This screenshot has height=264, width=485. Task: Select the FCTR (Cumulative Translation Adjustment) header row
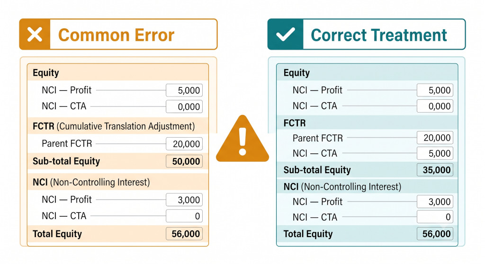[118, 126]
